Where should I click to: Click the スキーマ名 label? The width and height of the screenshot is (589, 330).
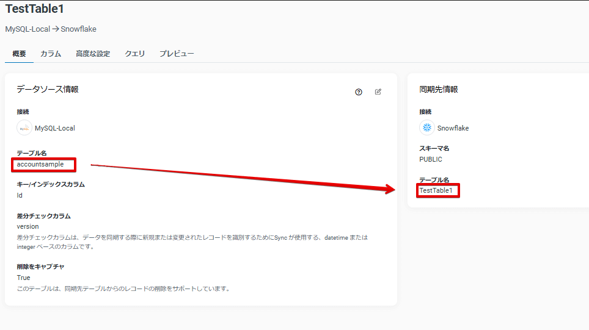[x=434, y=148]
